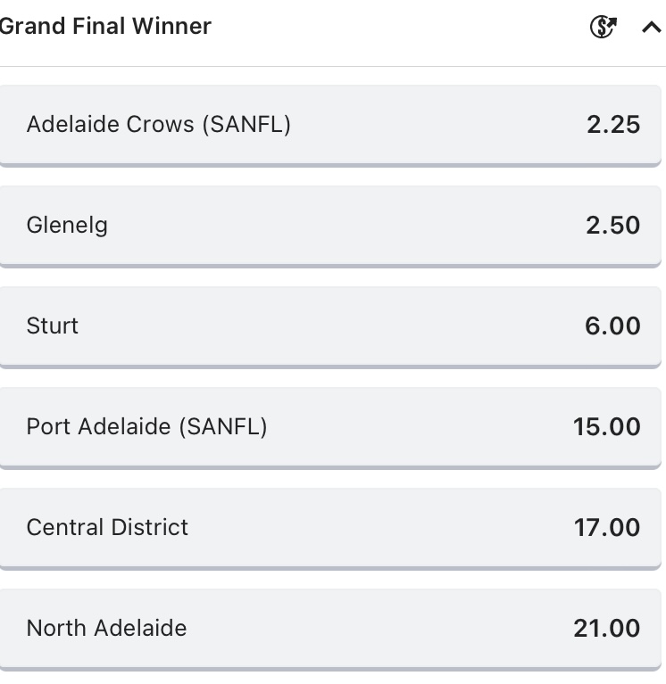Click the Grand Final Winner heading

coord(105,26)
